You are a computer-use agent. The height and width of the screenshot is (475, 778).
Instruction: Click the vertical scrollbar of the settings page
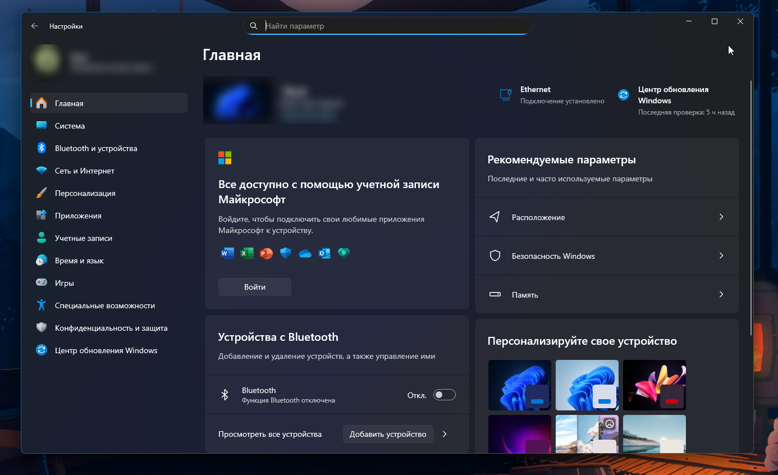point(752,208)
